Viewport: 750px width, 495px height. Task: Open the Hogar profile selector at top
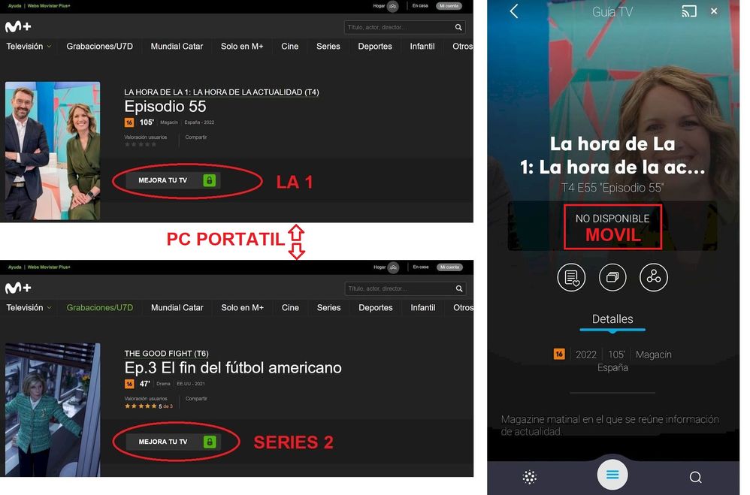(x=386, y=6)
